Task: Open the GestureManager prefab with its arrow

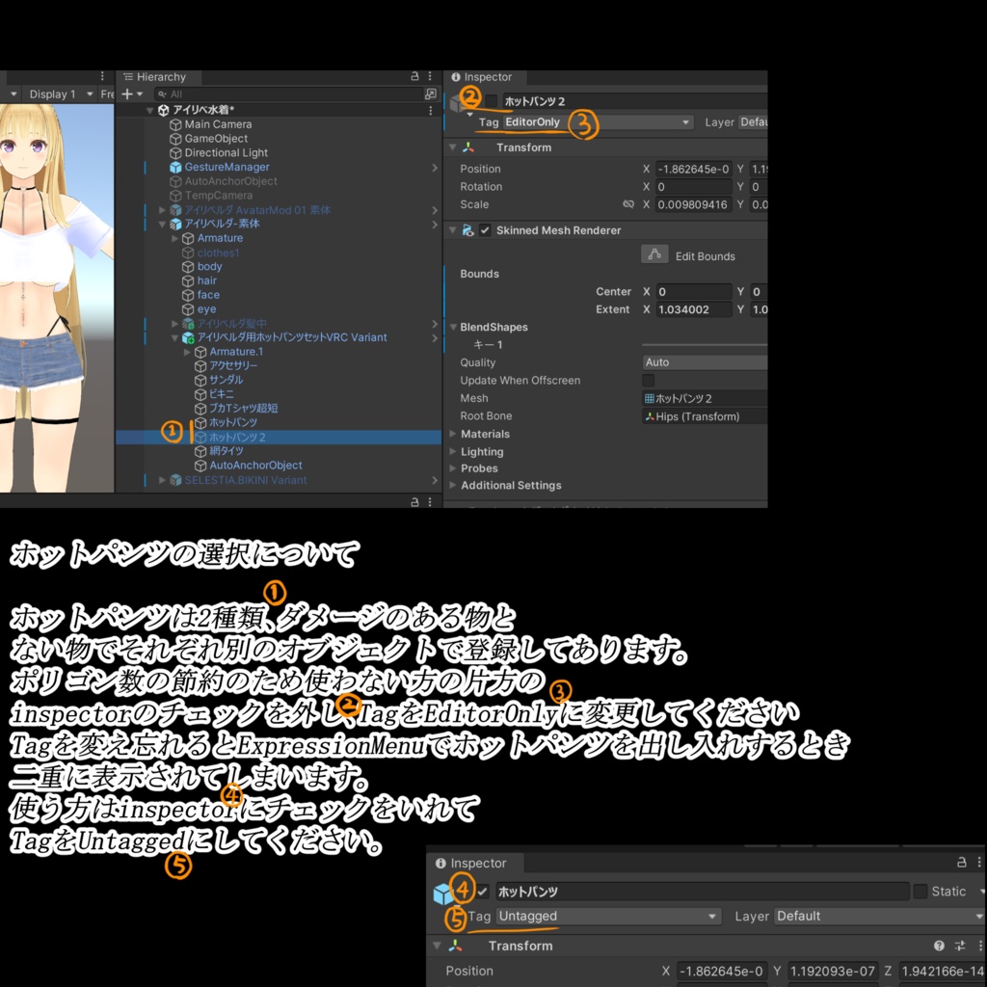Action: pos(435,168)
